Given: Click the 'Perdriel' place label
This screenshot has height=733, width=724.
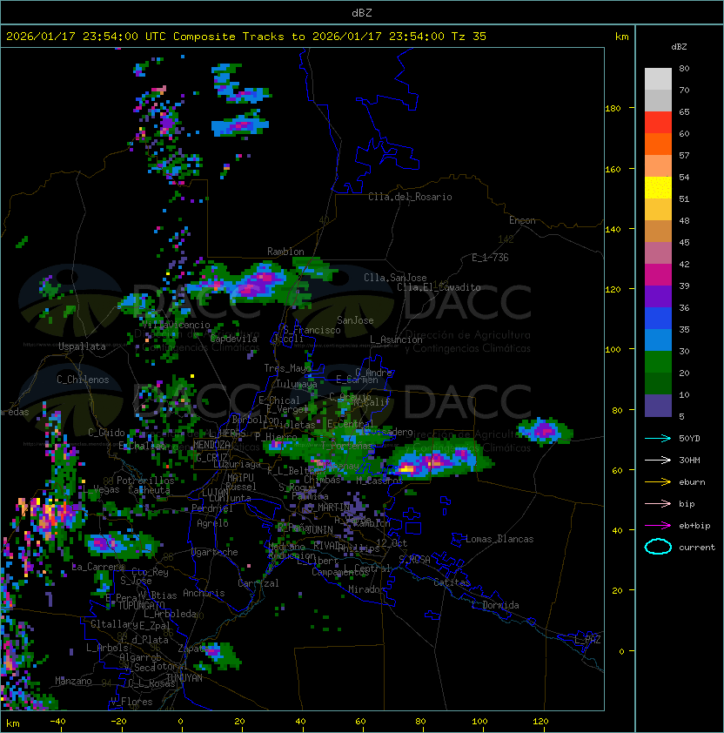Looking at the screenshot, I should [x=211, y=508].
